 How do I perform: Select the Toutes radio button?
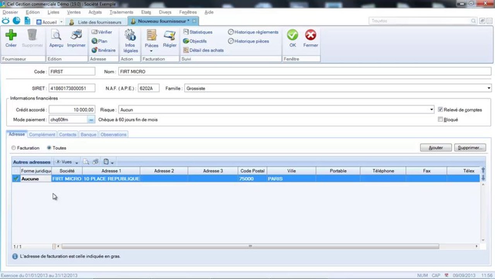[x=49, y=148]
